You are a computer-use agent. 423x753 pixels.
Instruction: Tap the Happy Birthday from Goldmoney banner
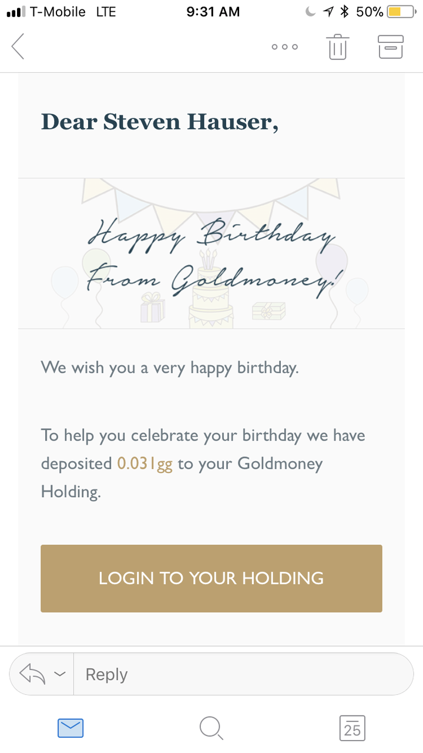tap(211, 253)
